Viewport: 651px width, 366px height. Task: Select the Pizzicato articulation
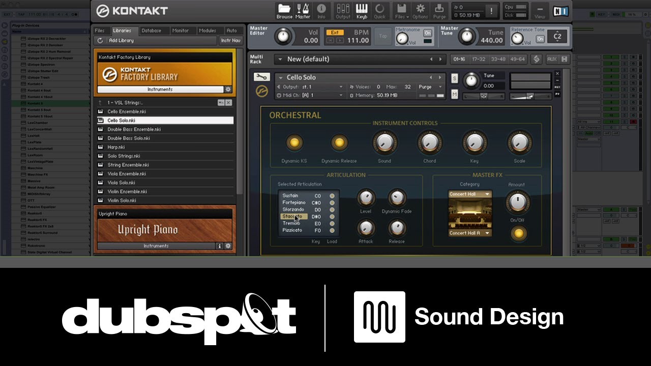(x=292, y=230)
